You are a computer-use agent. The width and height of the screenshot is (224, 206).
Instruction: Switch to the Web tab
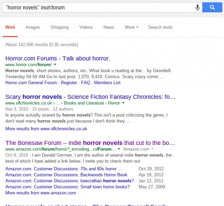(x=10, y=27)
